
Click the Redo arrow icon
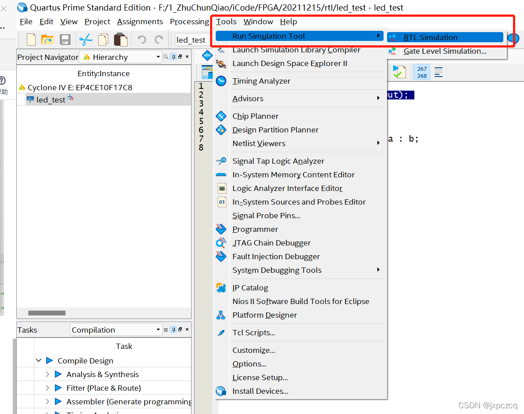(x=159, y=40)
